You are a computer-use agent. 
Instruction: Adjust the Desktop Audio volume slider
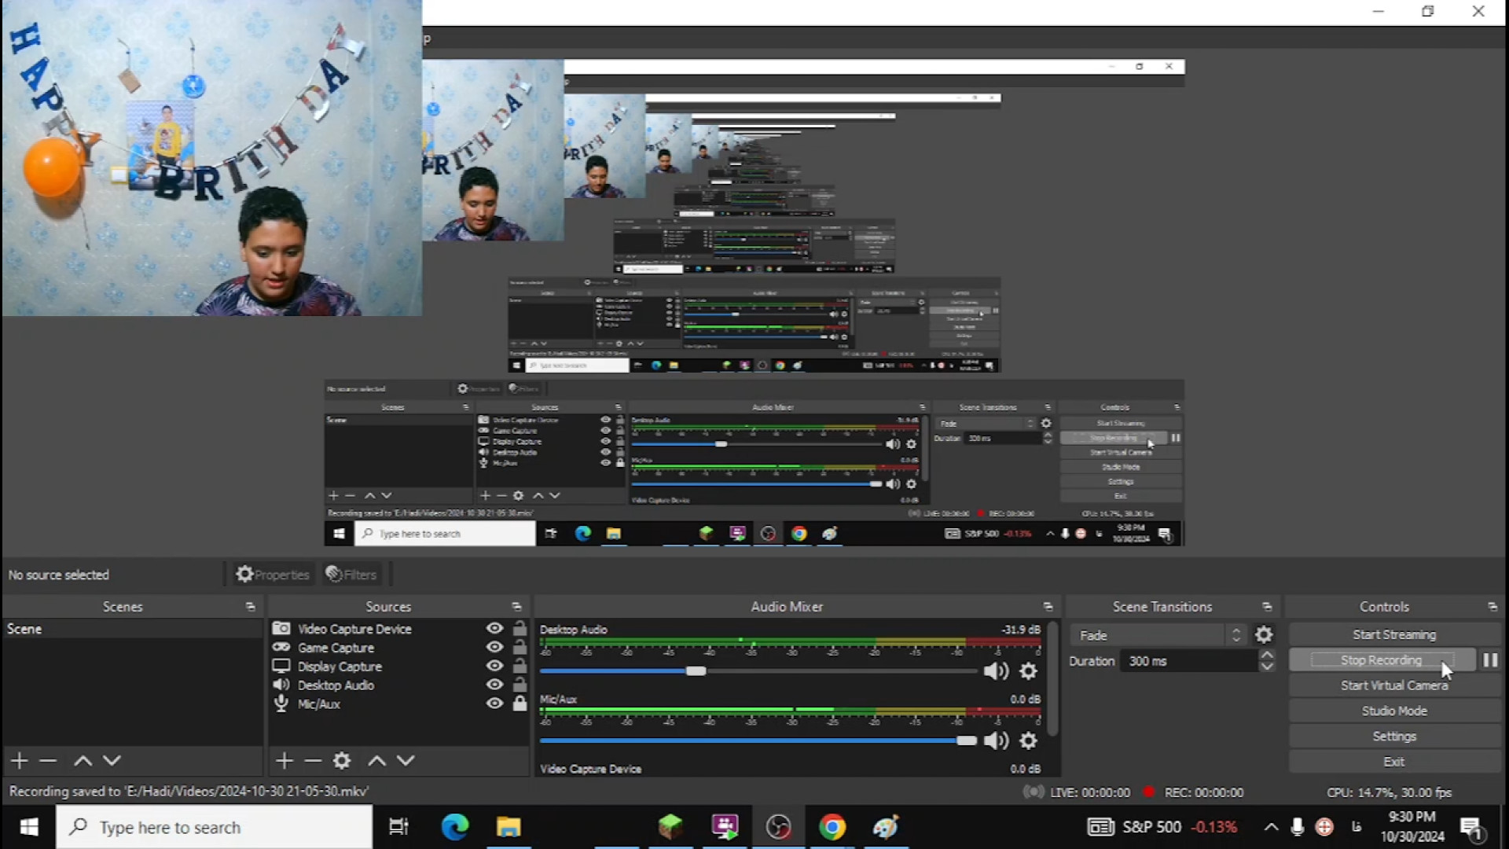pos(696,671)
